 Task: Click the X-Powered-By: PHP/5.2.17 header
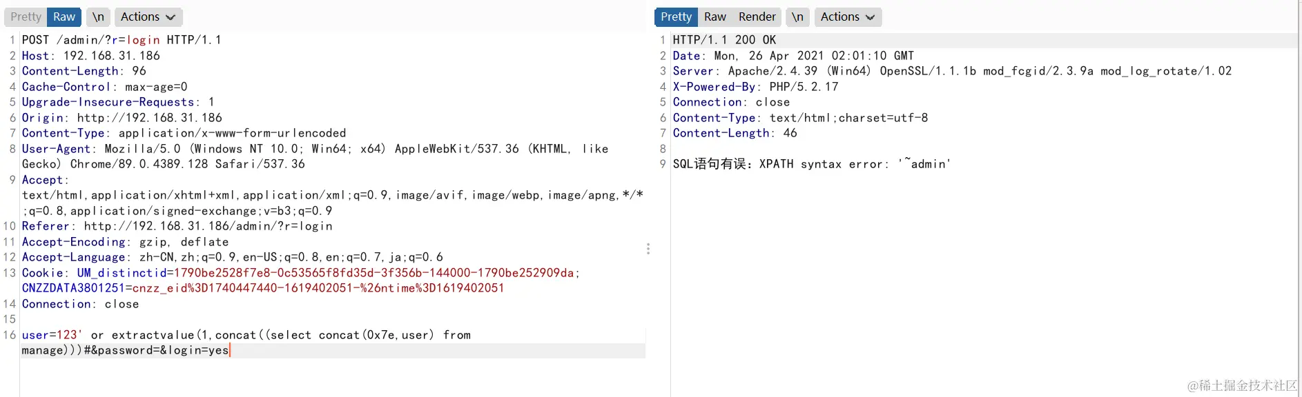point(755,87)
